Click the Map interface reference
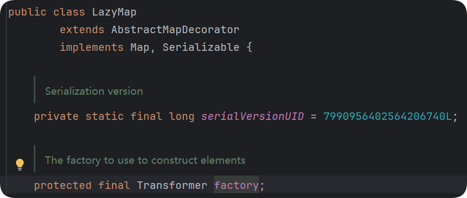The image size is (467, 198). 140,48
